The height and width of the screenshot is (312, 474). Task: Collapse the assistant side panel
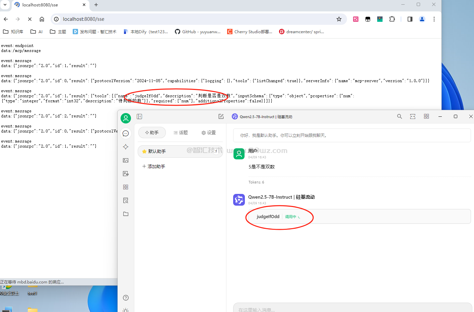(x=139, y=116)
